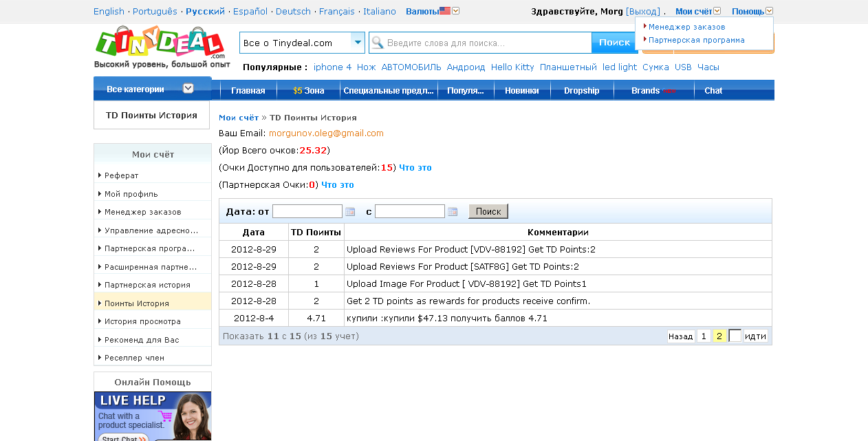Open the Dropship navigation tab

tap(582, 90)
